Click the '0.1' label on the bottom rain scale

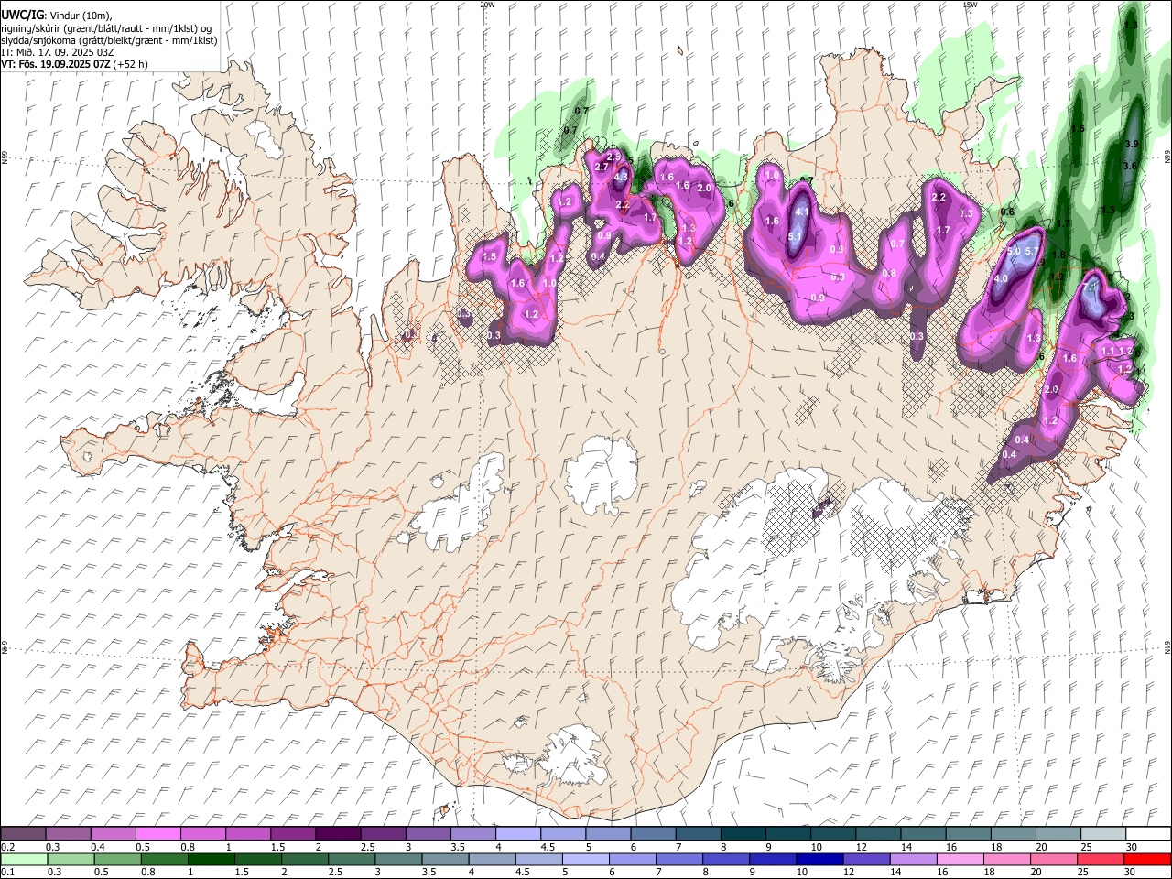7,872
